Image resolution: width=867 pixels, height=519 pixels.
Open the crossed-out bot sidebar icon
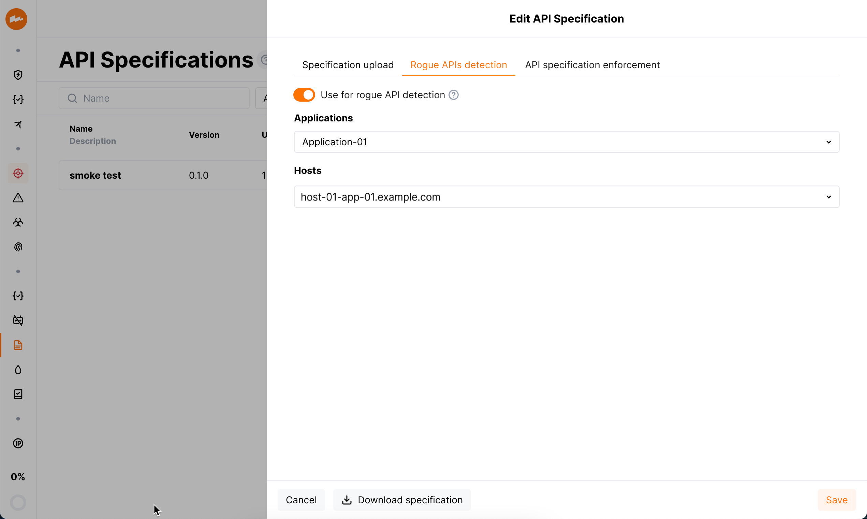click(18, 320)
